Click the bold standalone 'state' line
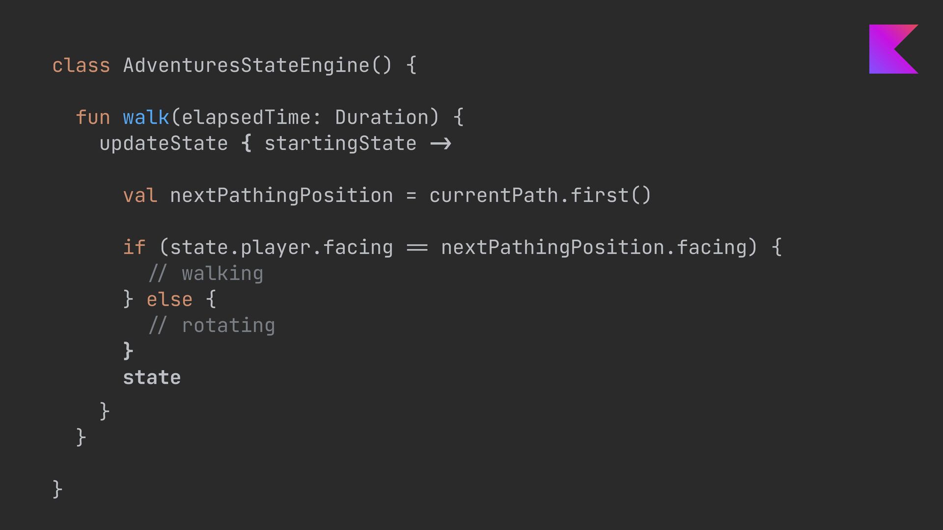 coord(152,378)
